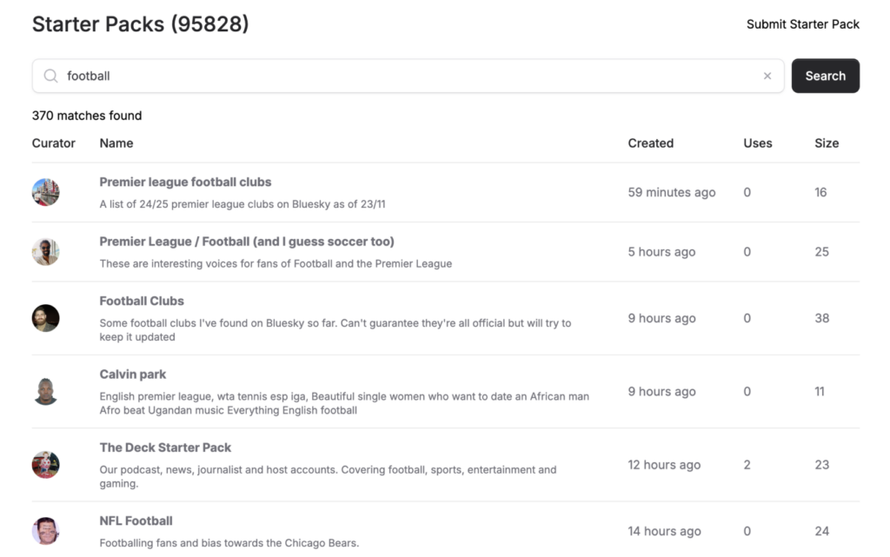Click curator avatar for The Deck Starter Pack
The image size is (890, 557).
pos(46,465)
